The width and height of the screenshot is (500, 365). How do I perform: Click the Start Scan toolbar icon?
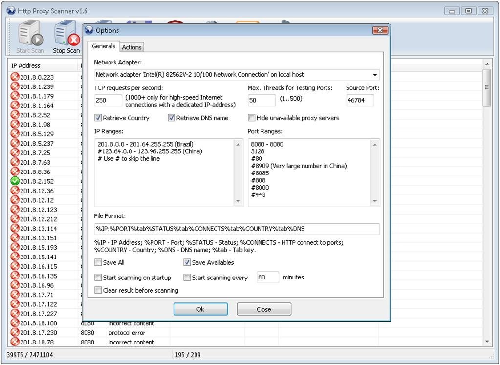click(x=30, y=33)
